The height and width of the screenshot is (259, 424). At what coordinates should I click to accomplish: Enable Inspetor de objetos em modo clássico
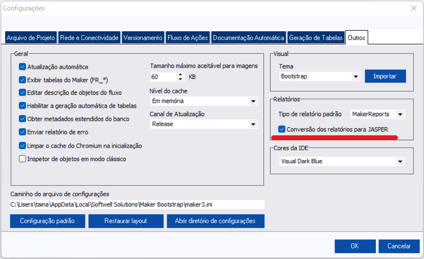(23, 159)
